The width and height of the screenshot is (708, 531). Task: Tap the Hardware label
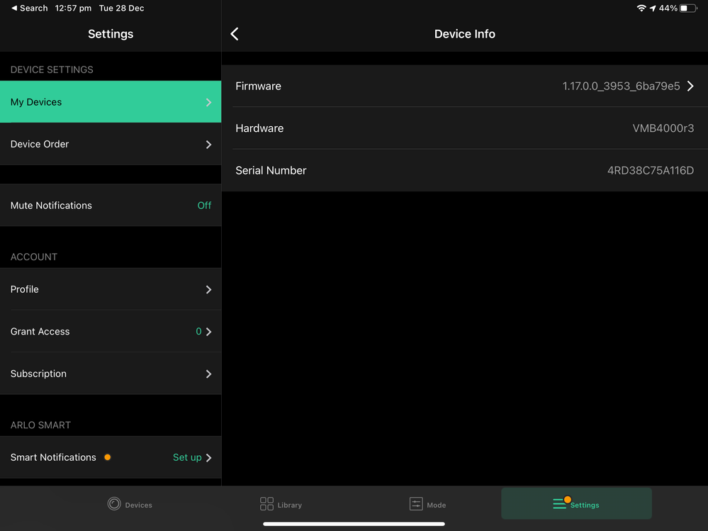coord(259,128)
